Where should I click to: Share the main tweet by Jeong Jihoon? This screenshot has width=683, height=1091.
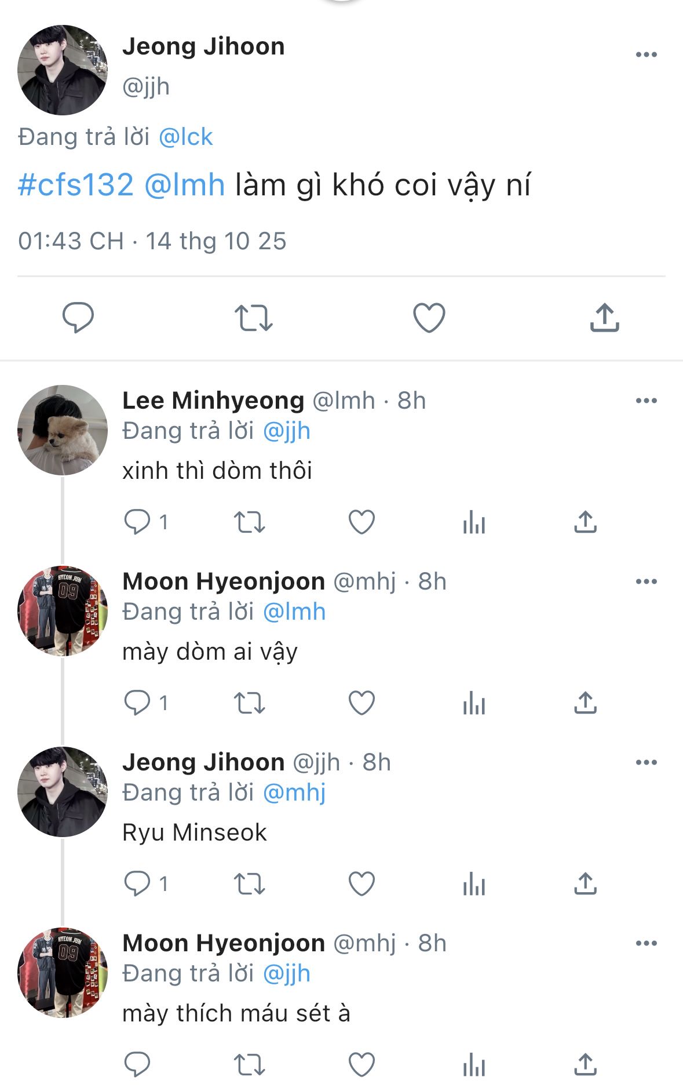[x=604, y=318]
